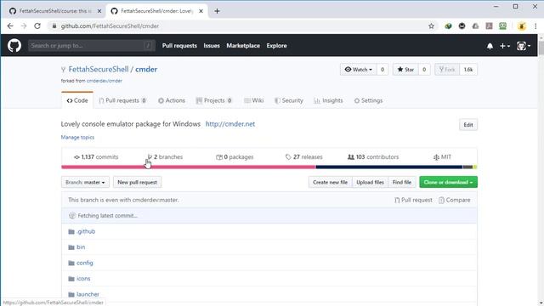Open the Watch dropdown
Image resolution: width=544 pixels, height=306 pixels.
coord(359,70)
